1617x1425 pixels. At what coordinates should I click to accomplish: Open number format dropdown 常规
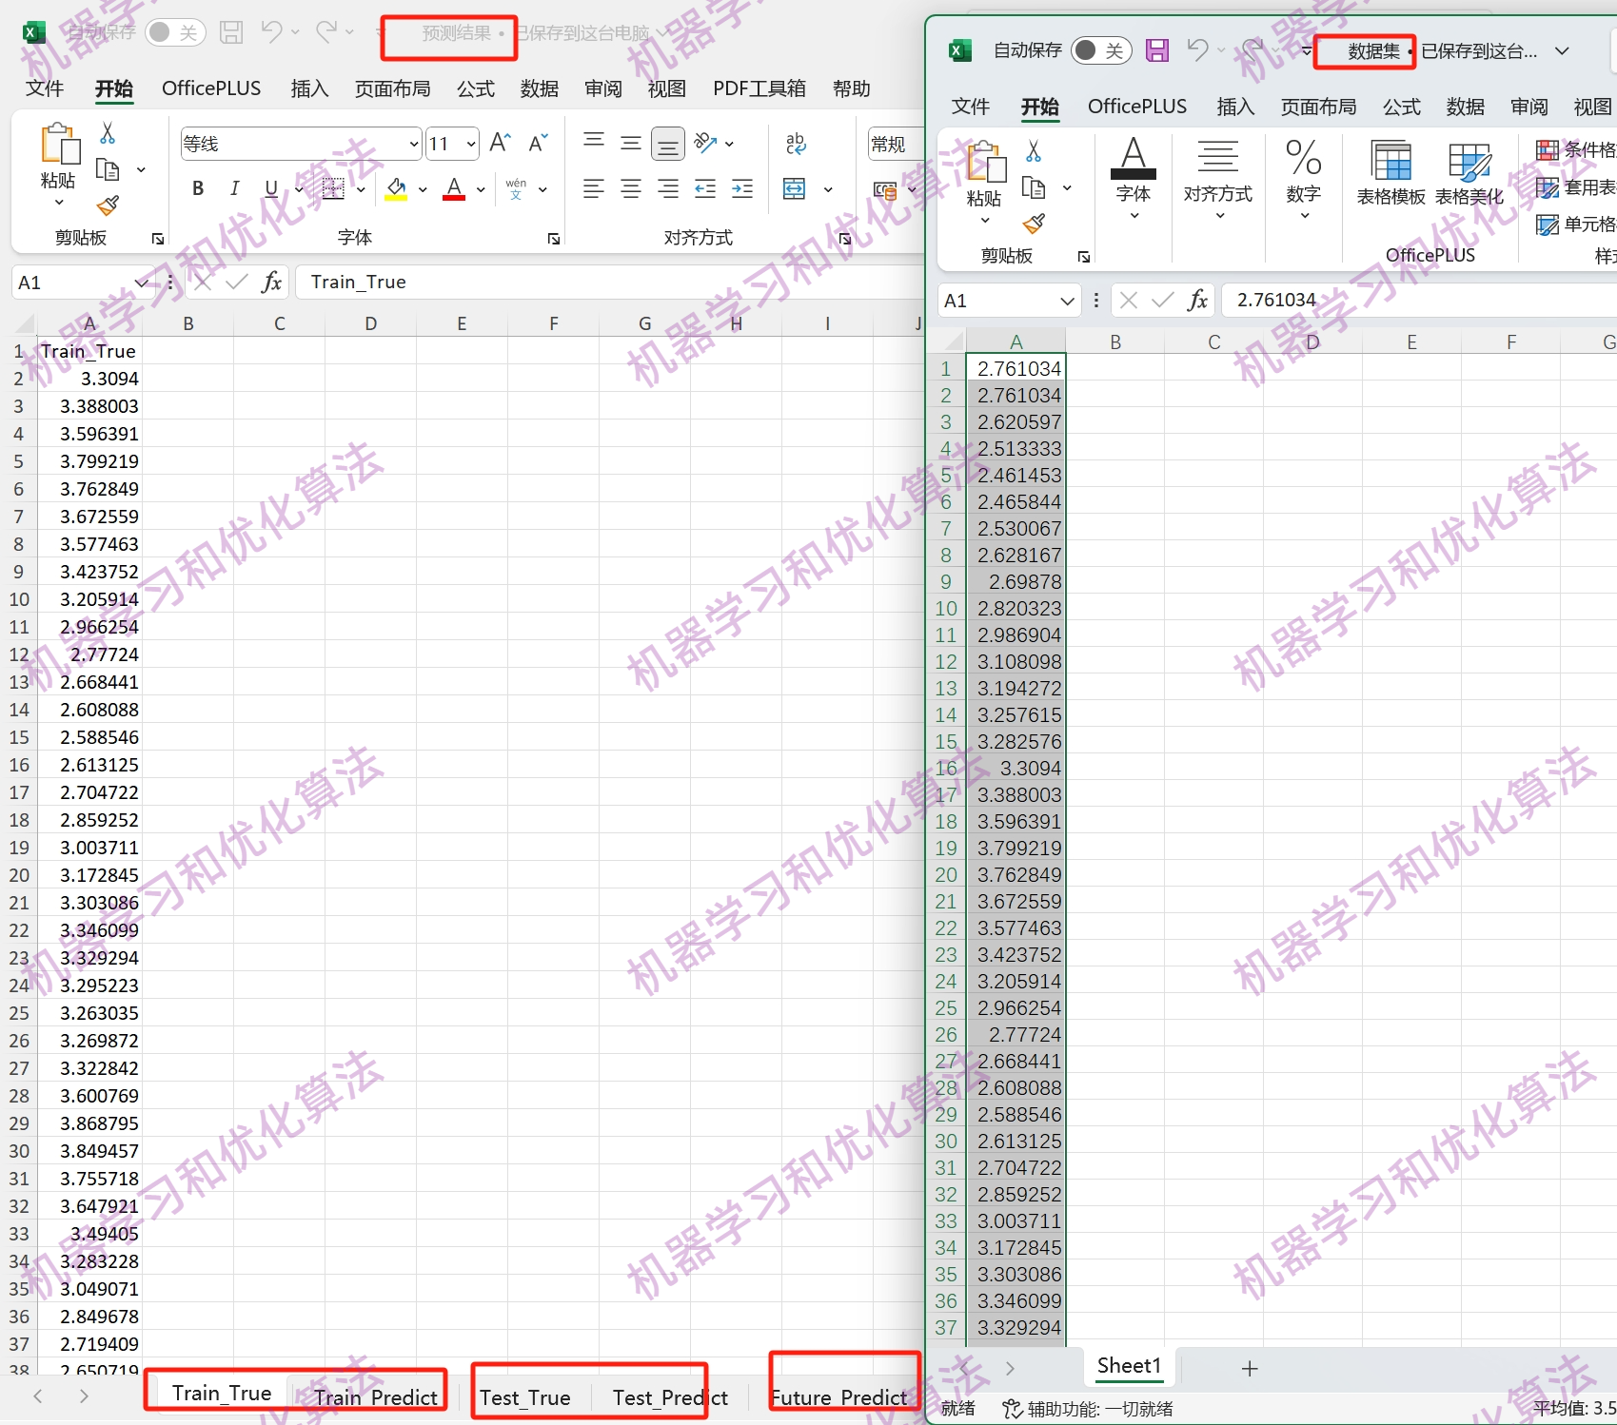point(896,144)
